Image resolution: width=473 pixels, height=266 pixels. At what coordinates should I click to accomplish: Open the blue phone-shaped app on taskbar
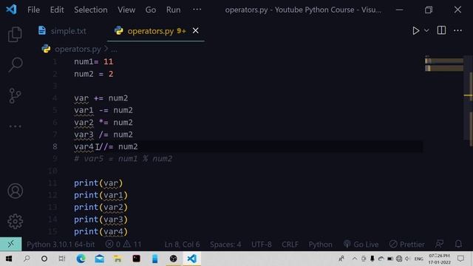tap(154, 259)
